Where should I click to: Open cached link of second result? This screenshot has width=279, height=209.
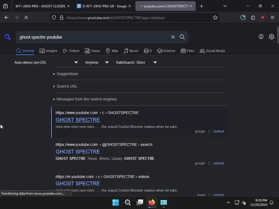218,163
